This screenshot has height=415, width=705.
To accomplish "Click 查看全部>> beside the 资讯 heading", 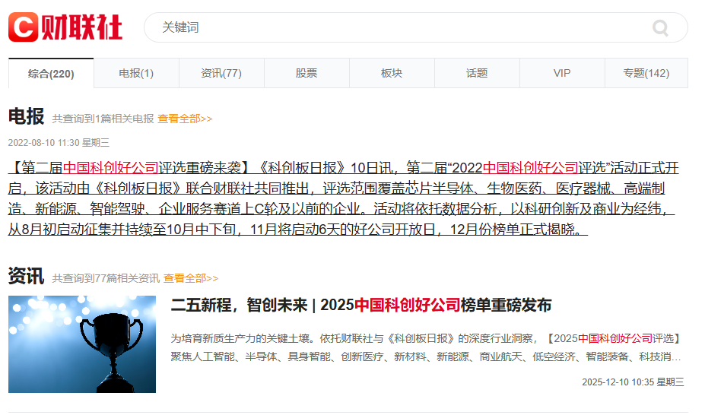I will (x=191, y=278).
